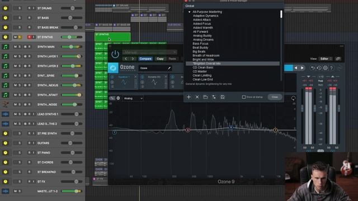Viewport: 358px width, 201px height.
Task: Click the ST DRUMS summing stack icon
Action: 5,8
